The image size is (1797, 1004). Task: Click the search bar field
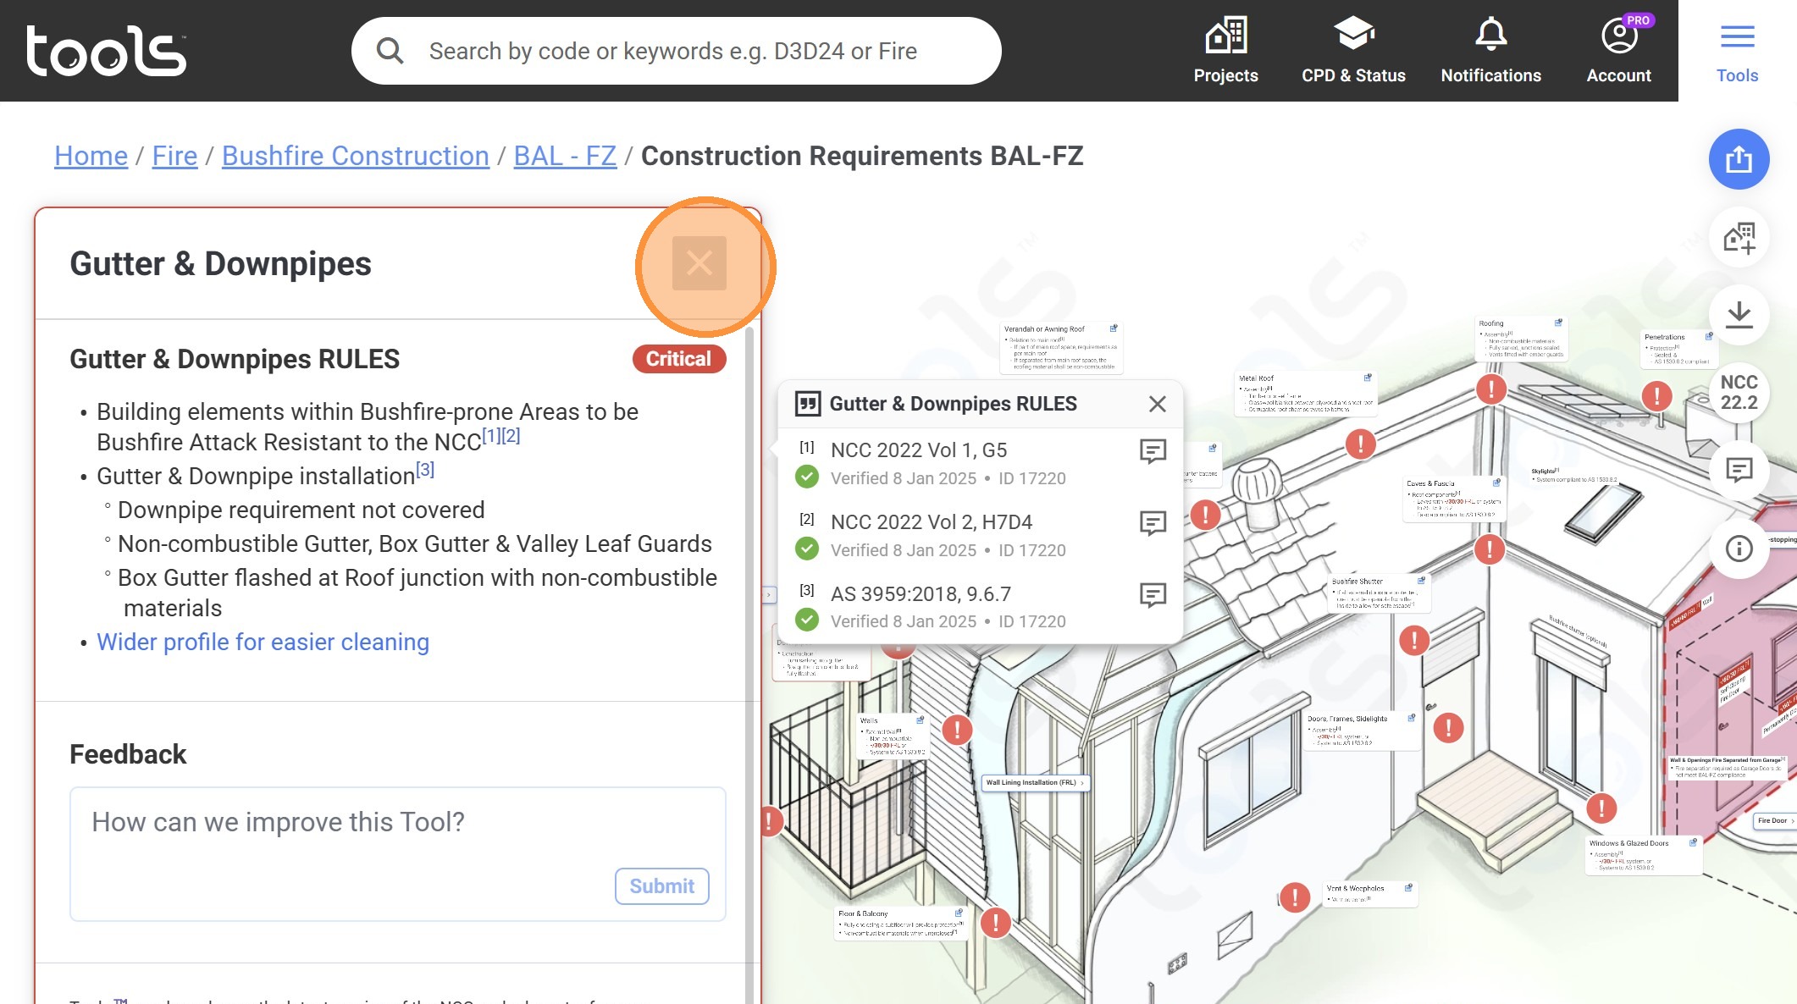coord(673,51)
